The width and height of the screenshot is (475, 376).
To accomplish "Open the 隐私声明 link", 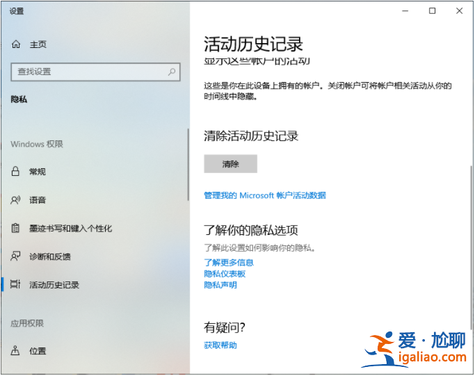I will click(x=220, y=285).
